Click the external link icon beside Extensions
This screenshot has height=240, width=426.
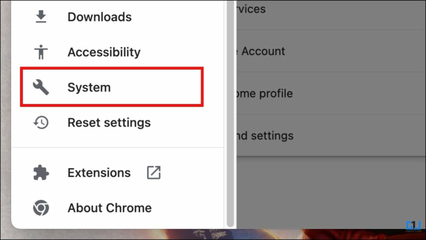pos(154,172)
